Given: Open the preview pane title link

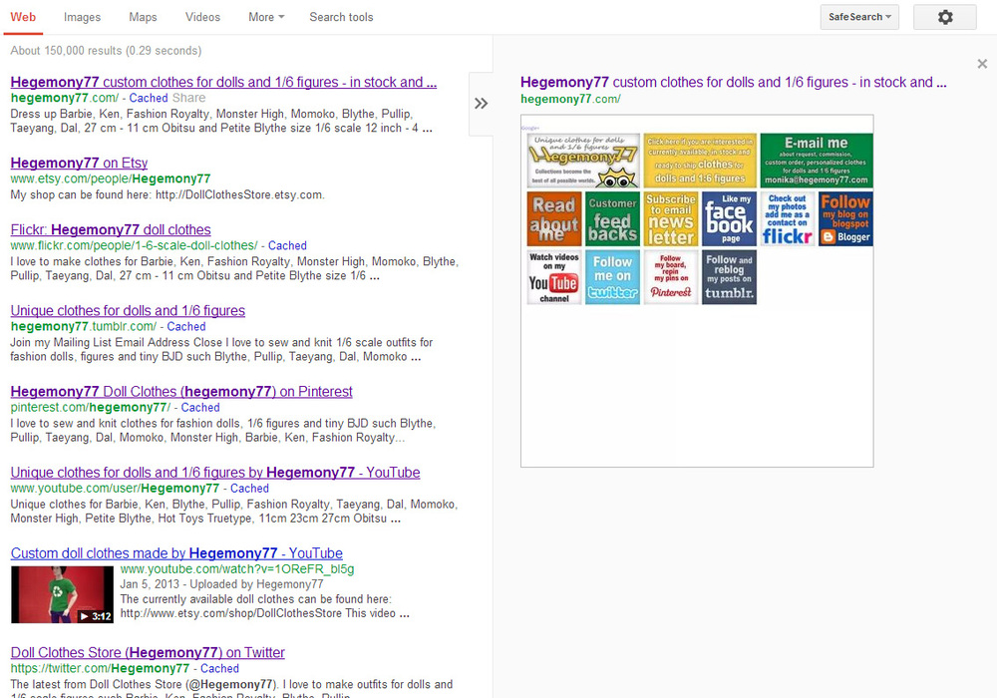Looking at the screenshot, I should pos(734,82).
